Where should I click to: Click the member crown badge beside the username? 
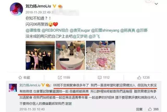point(60,6)
